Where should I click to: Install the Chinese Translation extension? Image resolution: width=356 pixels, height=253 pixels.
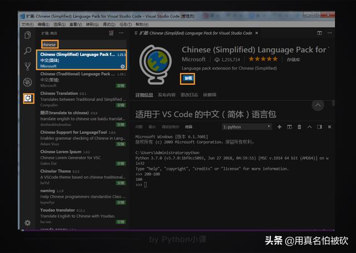[x=121, y=105]
